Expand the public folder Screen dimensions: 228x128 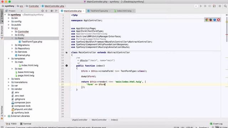click(x=9, y=25)
